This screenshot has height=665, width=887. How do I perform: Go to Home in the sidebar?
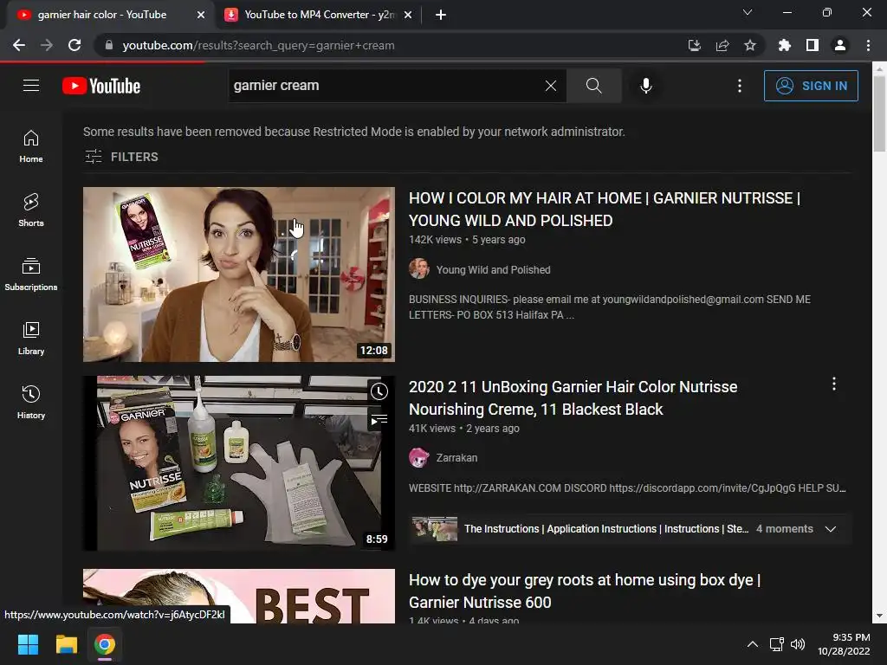(x=31, y=146)
